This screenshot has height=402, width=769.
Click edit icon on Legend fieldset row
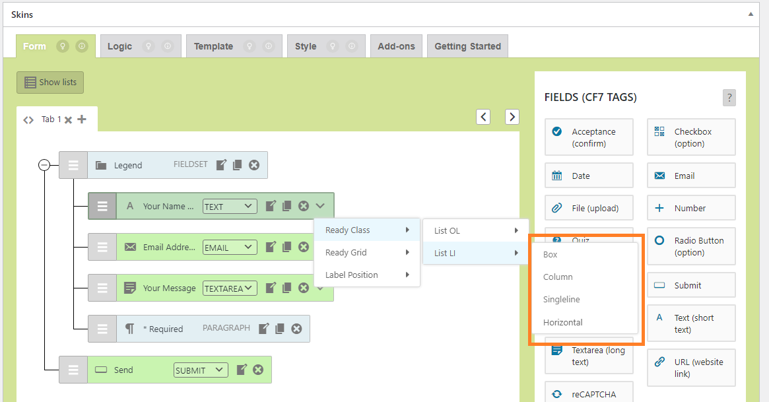pyautogui.click(x=222, y=165)
